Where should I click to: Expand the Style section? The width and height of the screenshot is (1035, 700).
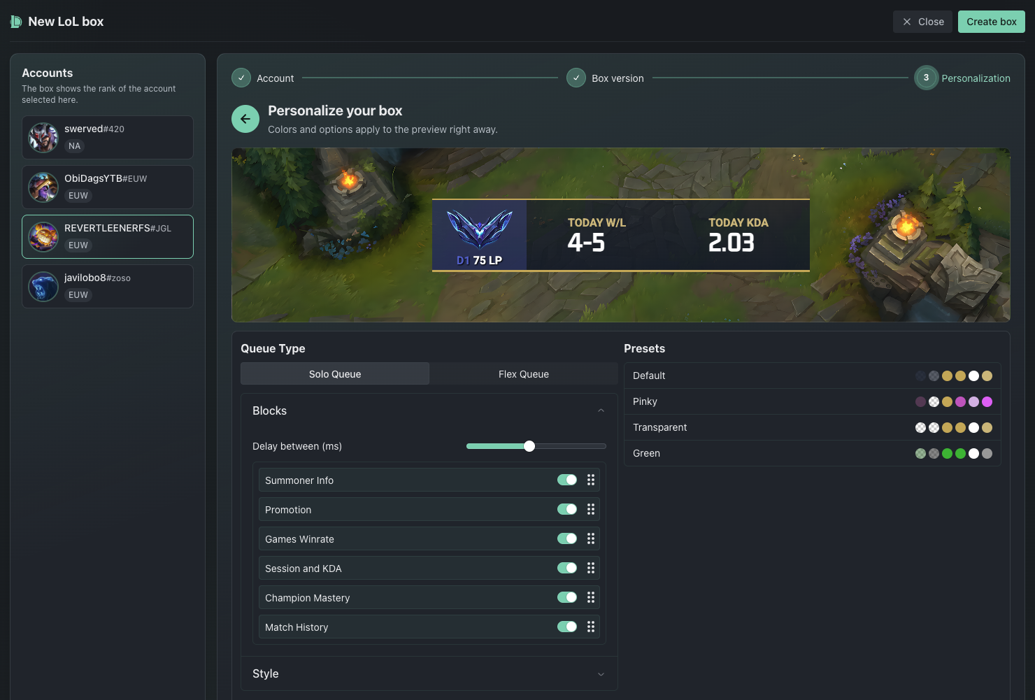[429, 673]
